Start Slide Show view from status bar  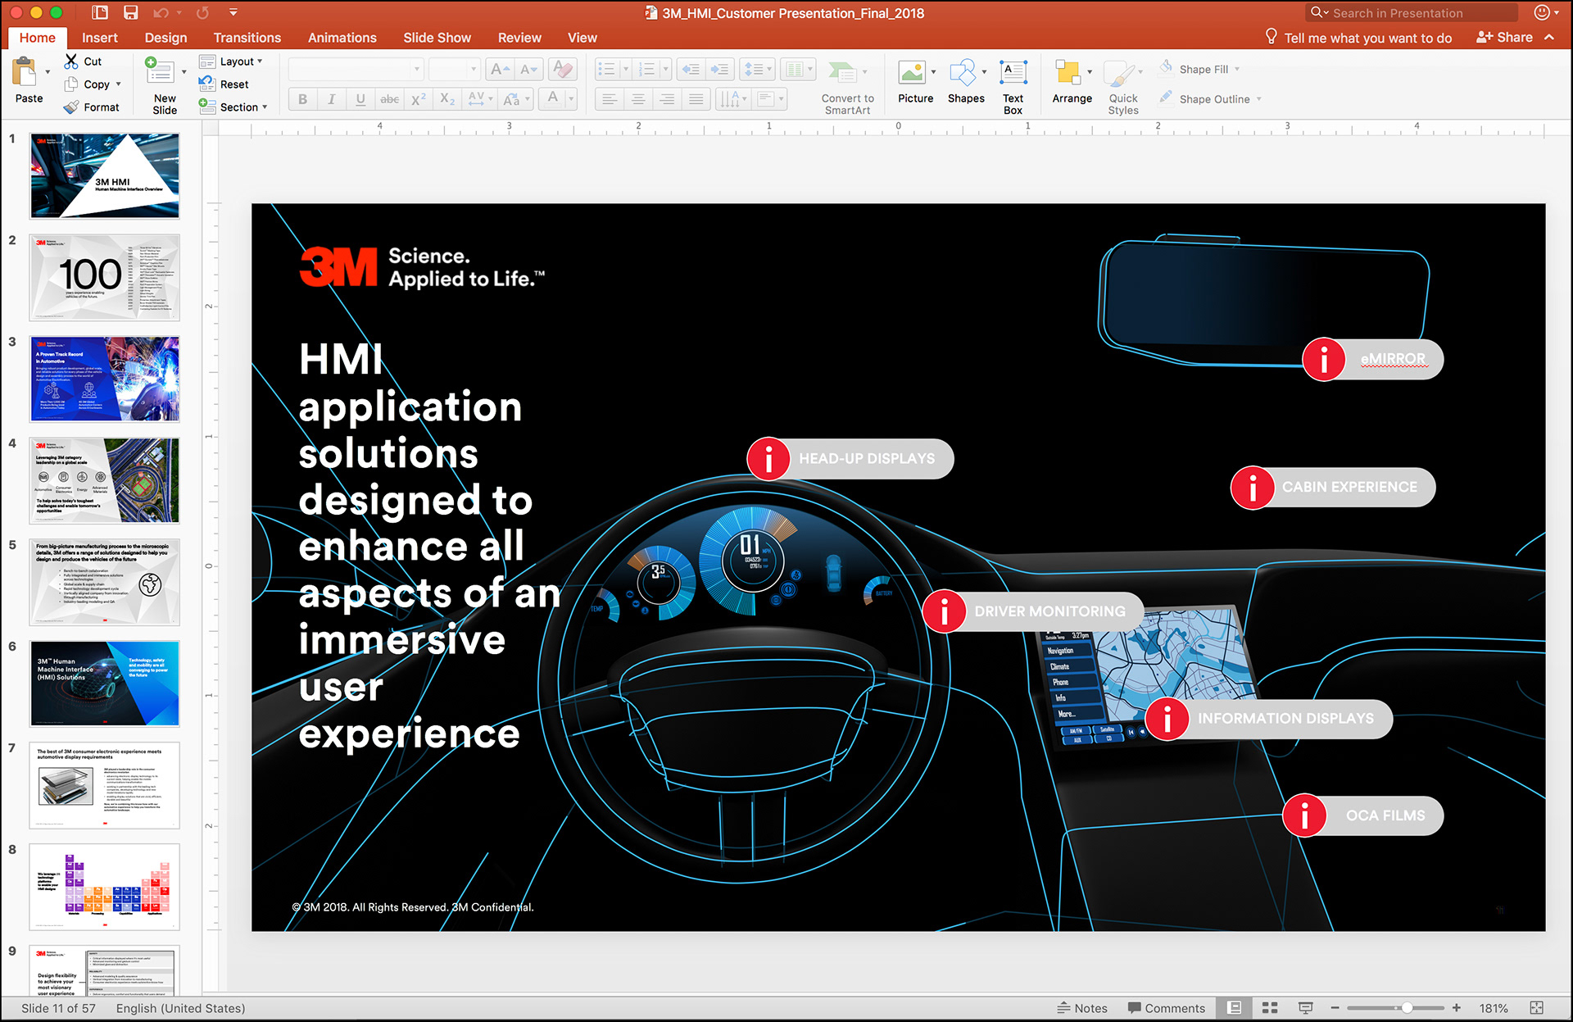coord(1306,1007)
